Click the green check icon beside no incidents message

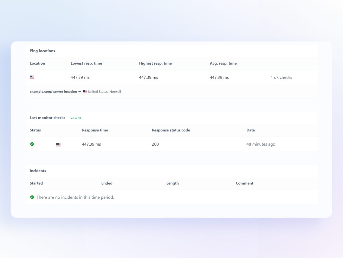[32, 197]
